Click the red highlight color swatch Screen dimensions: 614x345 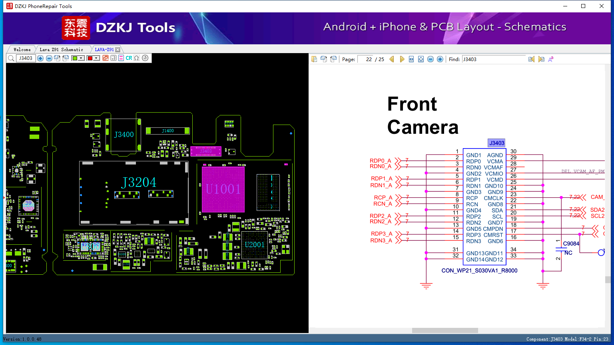(90, 58)
